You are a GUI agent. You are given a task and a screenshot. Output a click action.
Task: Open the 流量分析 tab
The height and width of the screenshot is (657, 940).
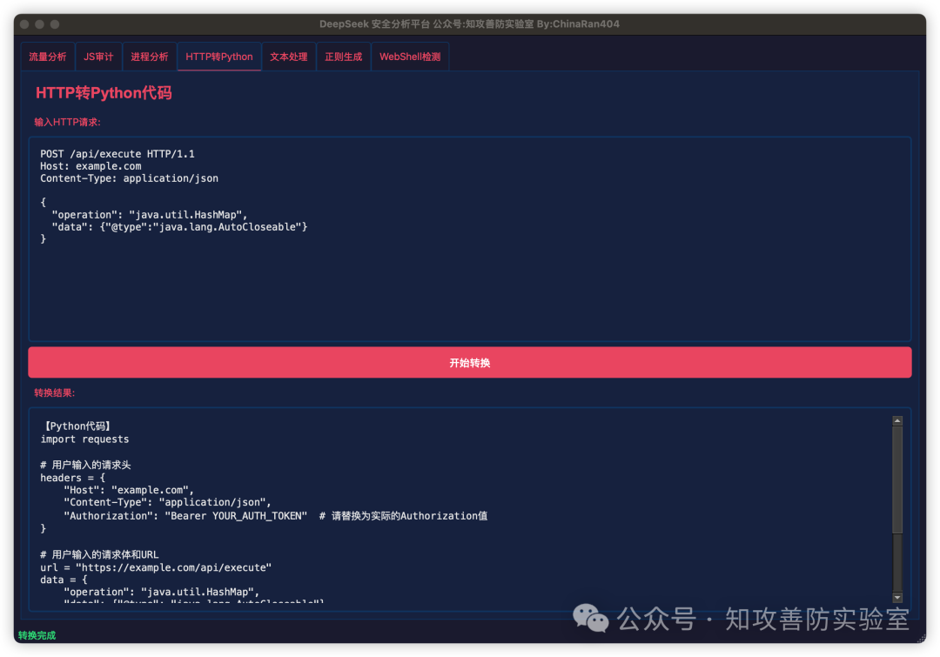tap(47, 57)
